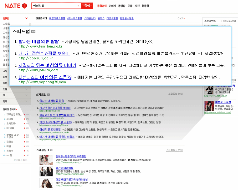
Task: Click related search 4억소녀쇼핑몰
Action: pyautogui.click(x=74, y=18)
